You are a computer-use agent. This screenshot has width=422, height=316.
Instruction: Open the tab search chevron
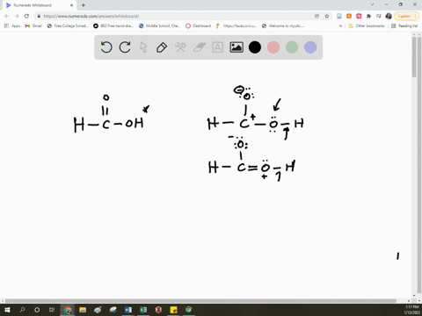tap(372, 4)
